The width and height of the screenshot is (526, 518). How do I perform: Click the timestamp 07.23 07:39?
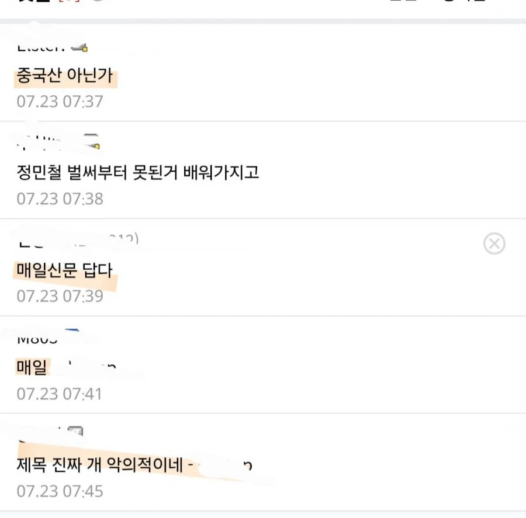pos(60,296)
